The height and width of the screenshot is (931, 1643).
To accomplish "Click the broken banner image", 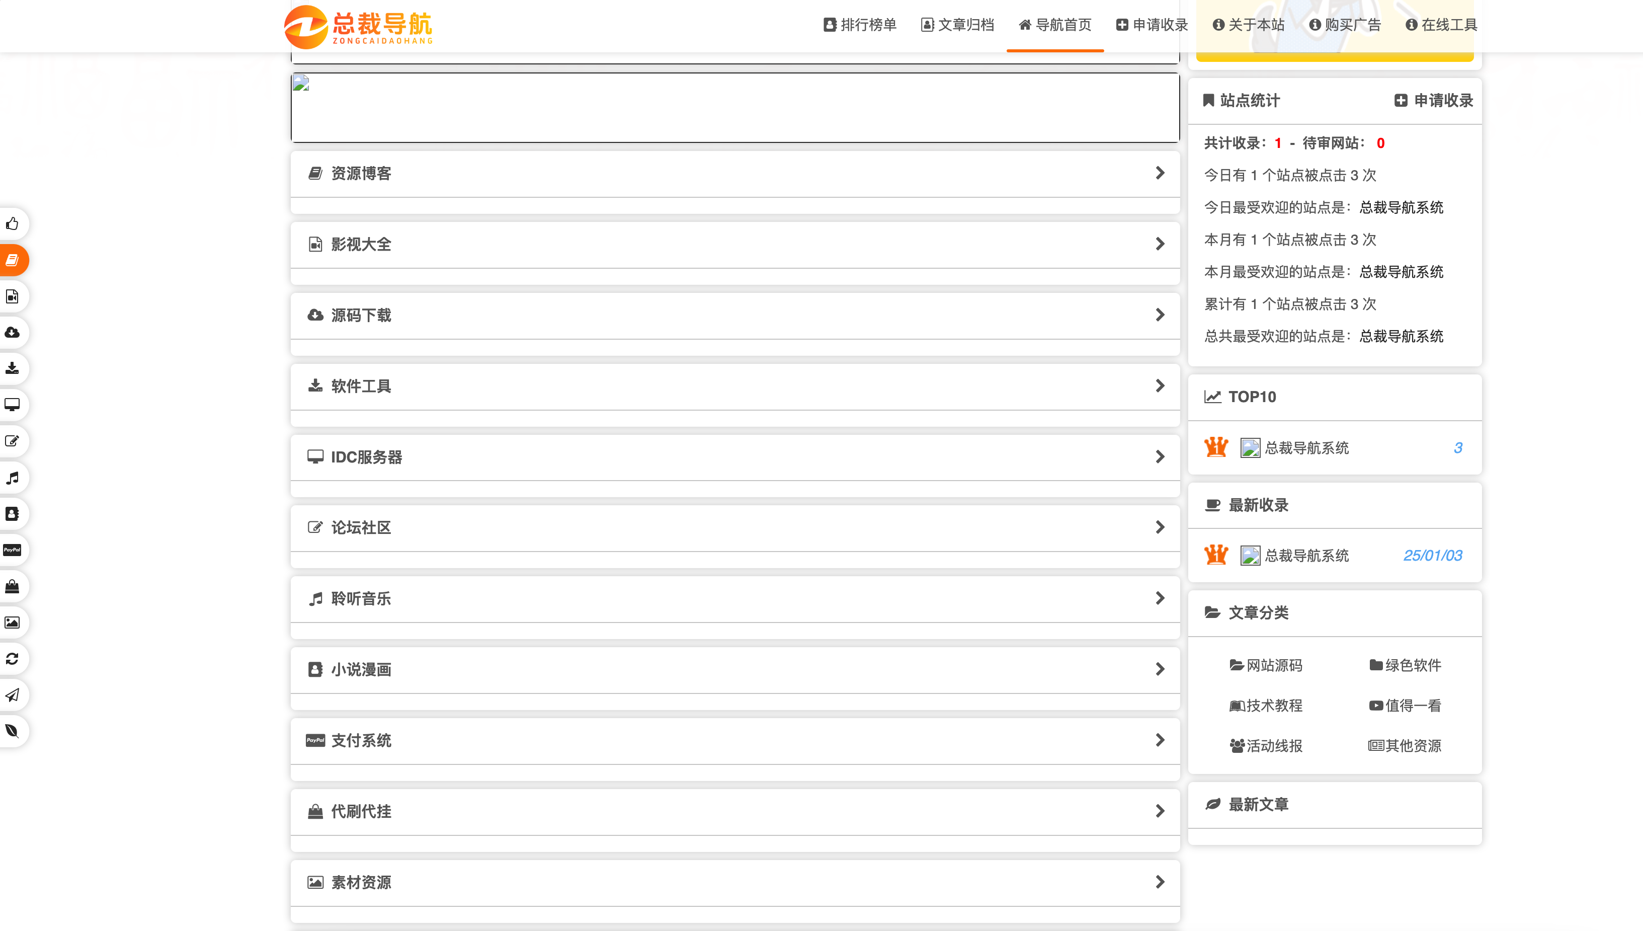I will (x=735, y=107).
